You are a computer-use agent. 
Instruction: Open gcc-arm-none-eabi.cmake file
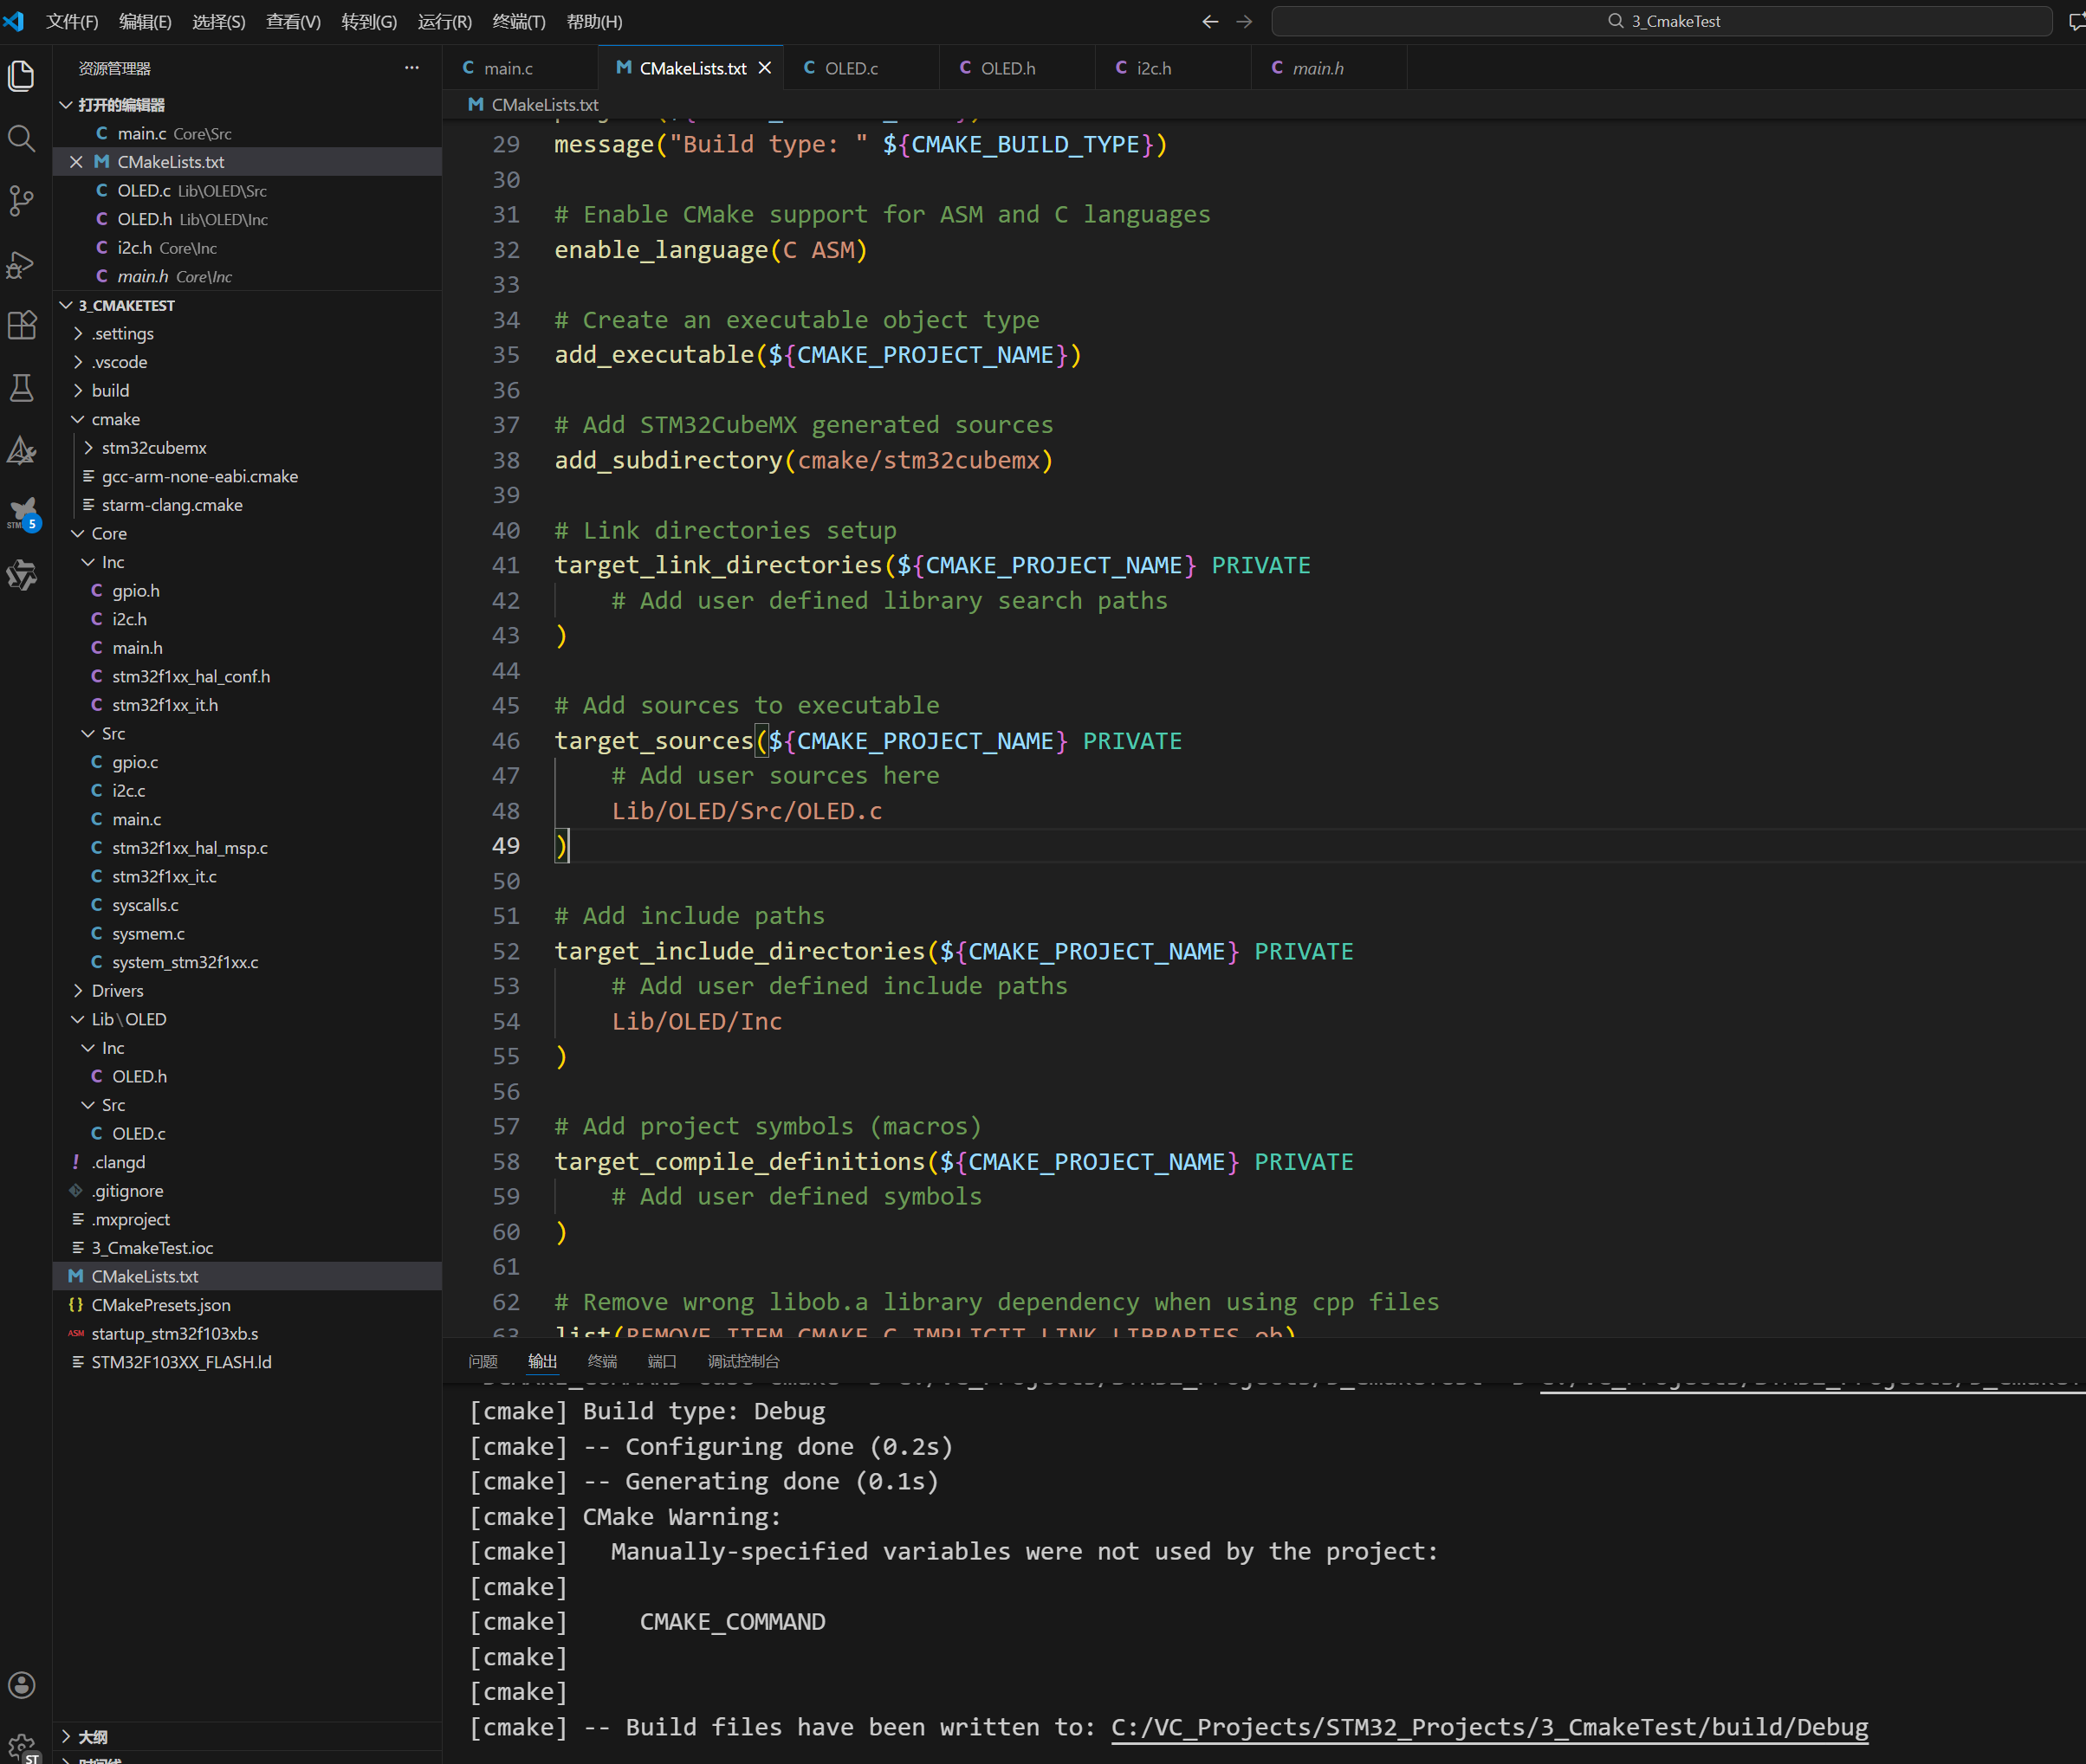pyautogui.click(x=200, y=477)
